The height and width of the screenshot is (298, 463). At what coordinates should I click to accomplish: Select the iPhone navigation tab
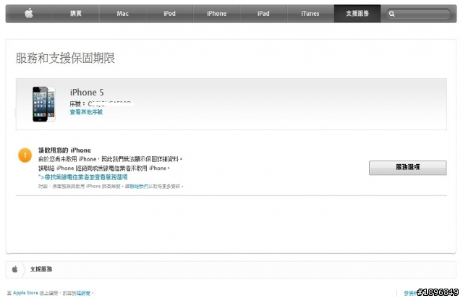pyautogui.click(x=216, y=14)
